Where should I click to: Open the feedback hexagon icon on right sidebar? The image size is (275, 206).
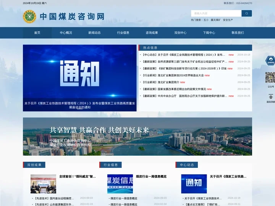(x=270, y=61)
